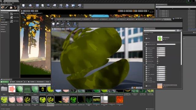Screen dimensions: 196x110
Task: Open the Settings toolbar icon
Action: tap(48, 6)
